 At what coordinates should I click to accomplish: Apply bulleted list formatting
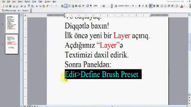165,6
